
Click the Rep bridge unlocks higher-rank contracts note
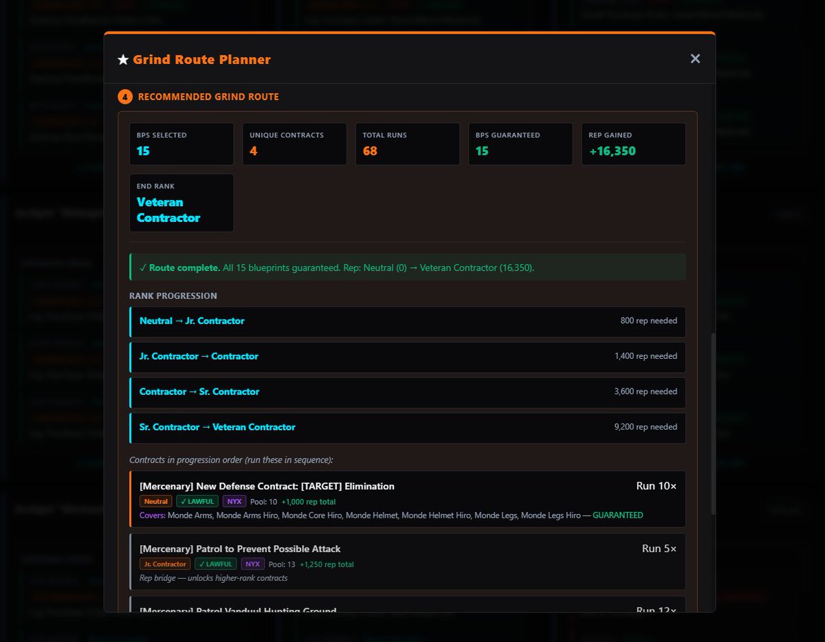(x=214, y=578)
